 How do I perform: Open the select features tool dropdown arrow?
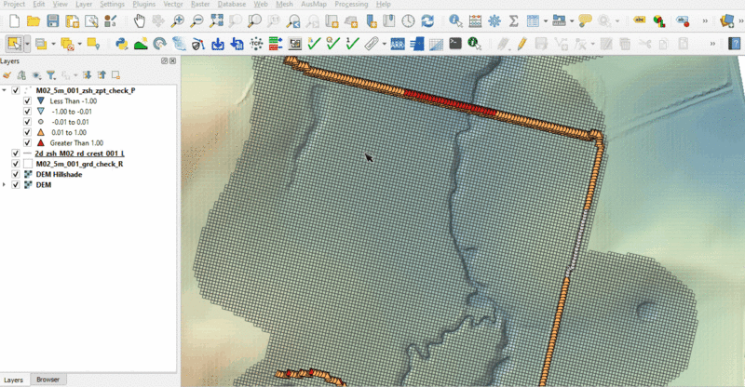tap(28, 43)
